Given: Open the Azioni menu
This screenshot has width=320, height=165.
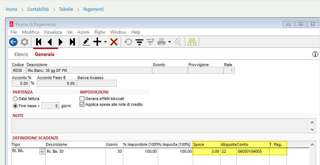Looking at the screenshot, I should point(83,32).
